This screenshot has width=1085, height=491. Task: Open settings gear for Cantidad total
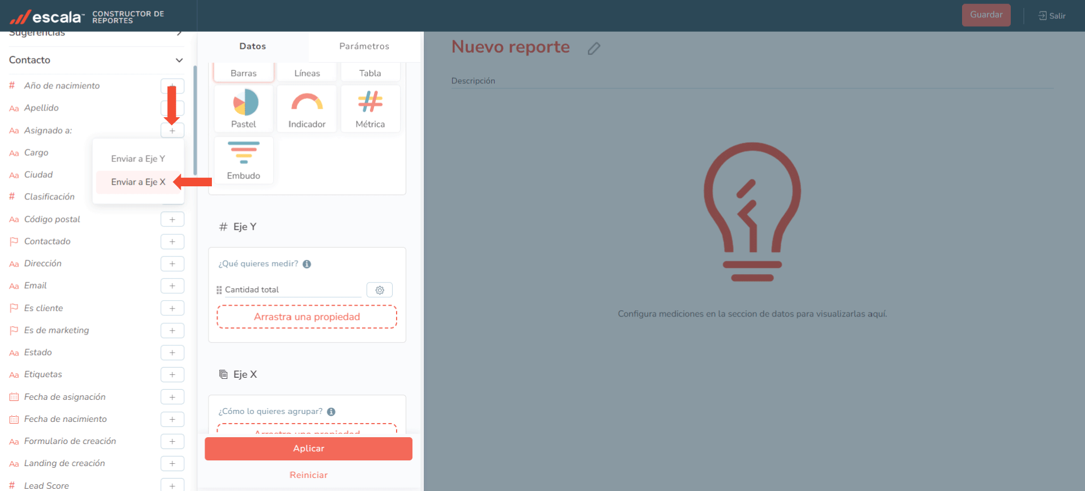380,290
